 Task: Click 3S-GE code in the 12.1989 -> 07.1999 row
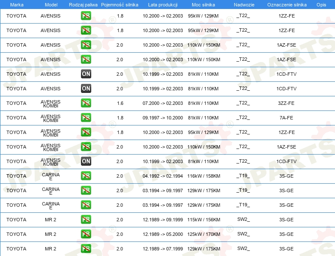point(286,249)
